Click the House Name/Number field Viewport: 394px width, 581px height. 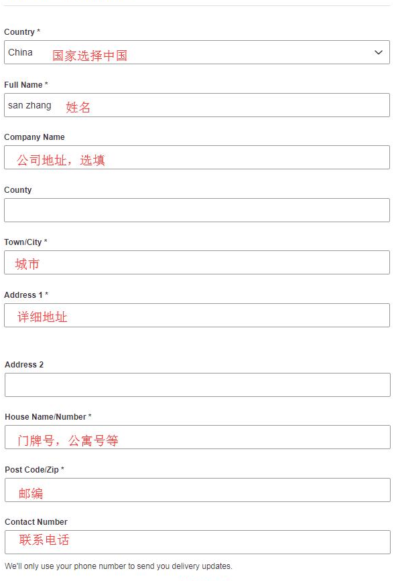click(197, 438)
